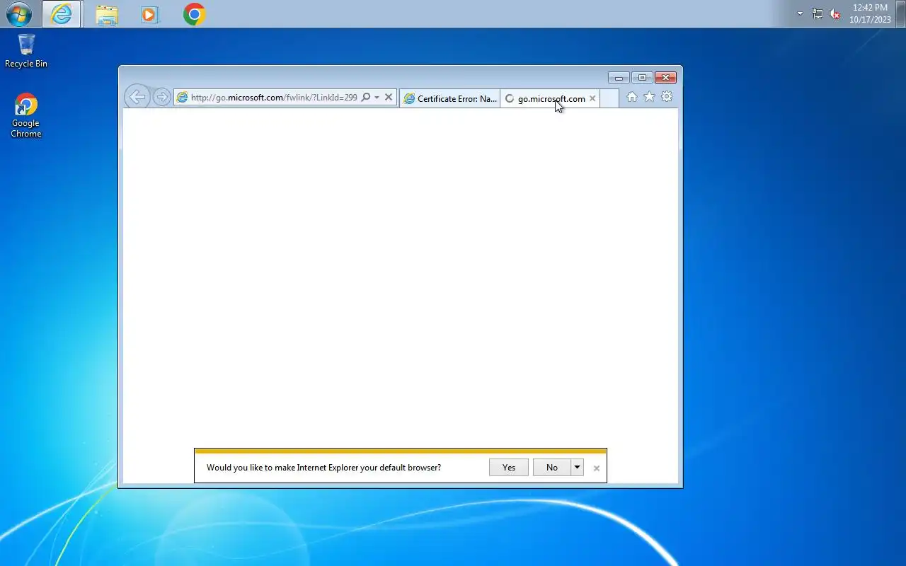Expand the dropdown arrow beside No

pyautogui.click(x=577, y=467)
